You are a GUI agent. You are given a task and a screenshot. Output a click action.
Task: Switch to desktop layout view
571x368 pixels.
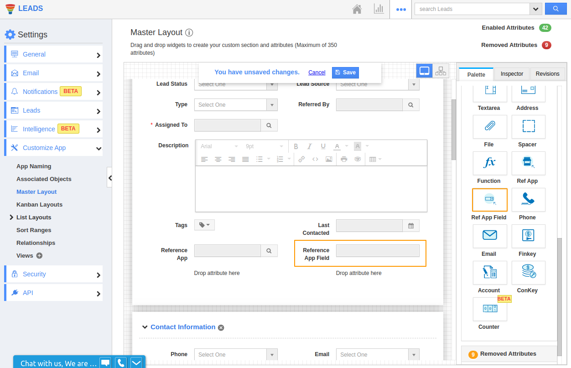click(x=424, y=71)
